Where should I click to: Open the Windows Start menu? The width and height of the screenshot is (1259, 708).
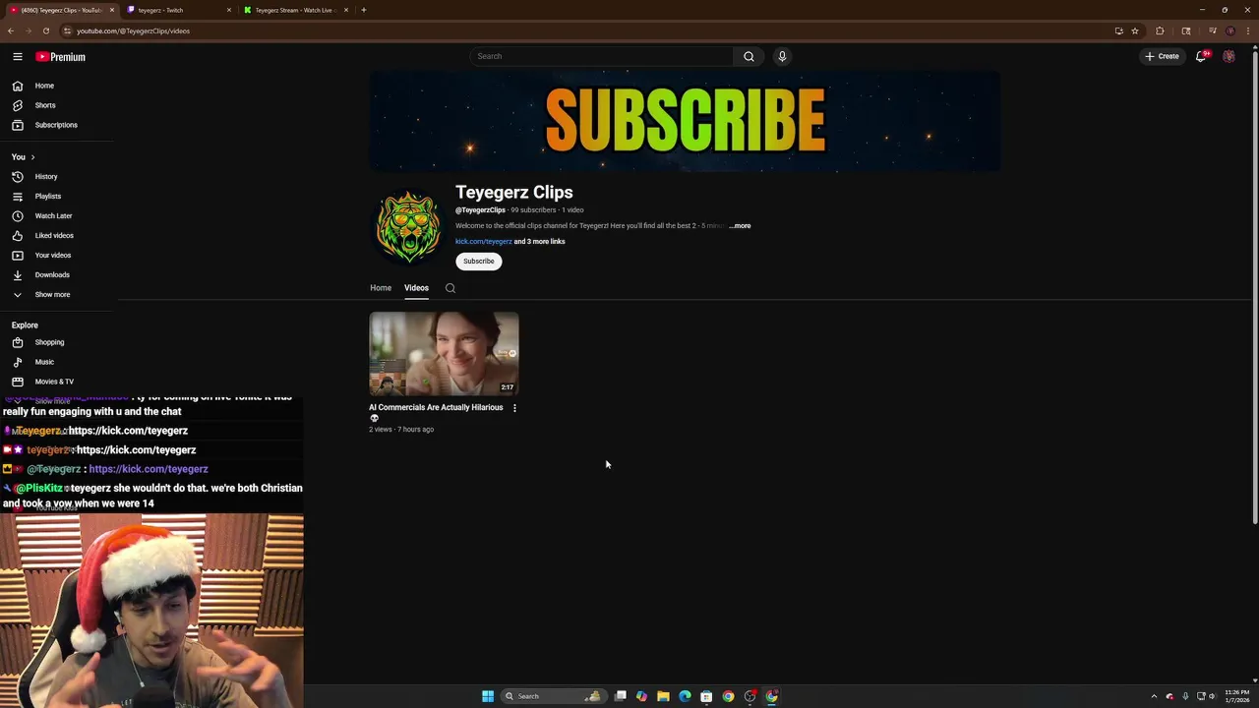click(x=488, y=696)
